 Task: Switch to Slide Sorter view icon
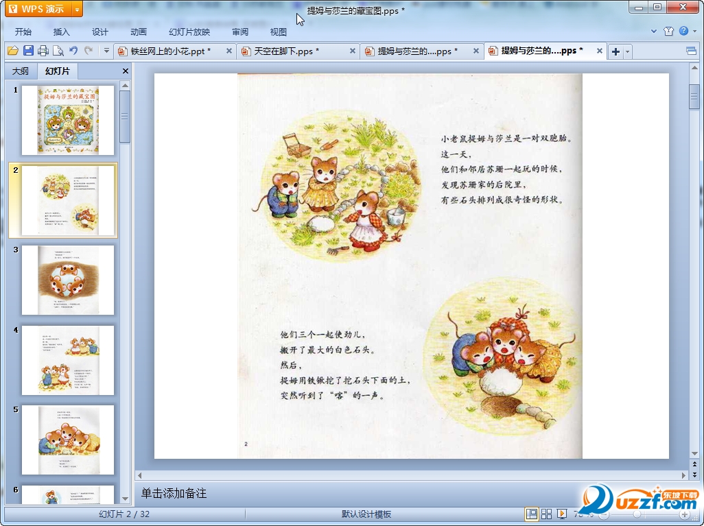click(546, 514)
